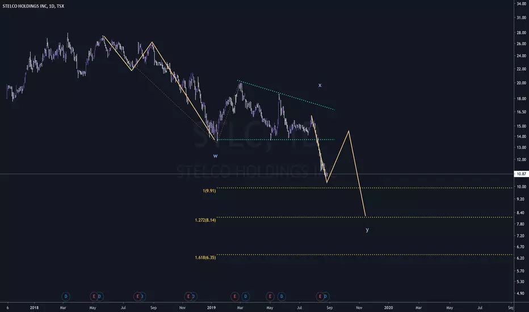Click the 15.00 price axis label
The width and height of the screenshot is (529, 312).
(521, 126)
